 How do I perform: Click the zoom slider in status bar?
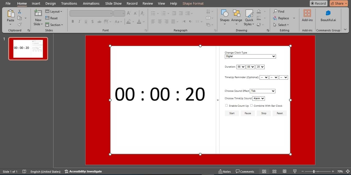click(x=314, y=171)
